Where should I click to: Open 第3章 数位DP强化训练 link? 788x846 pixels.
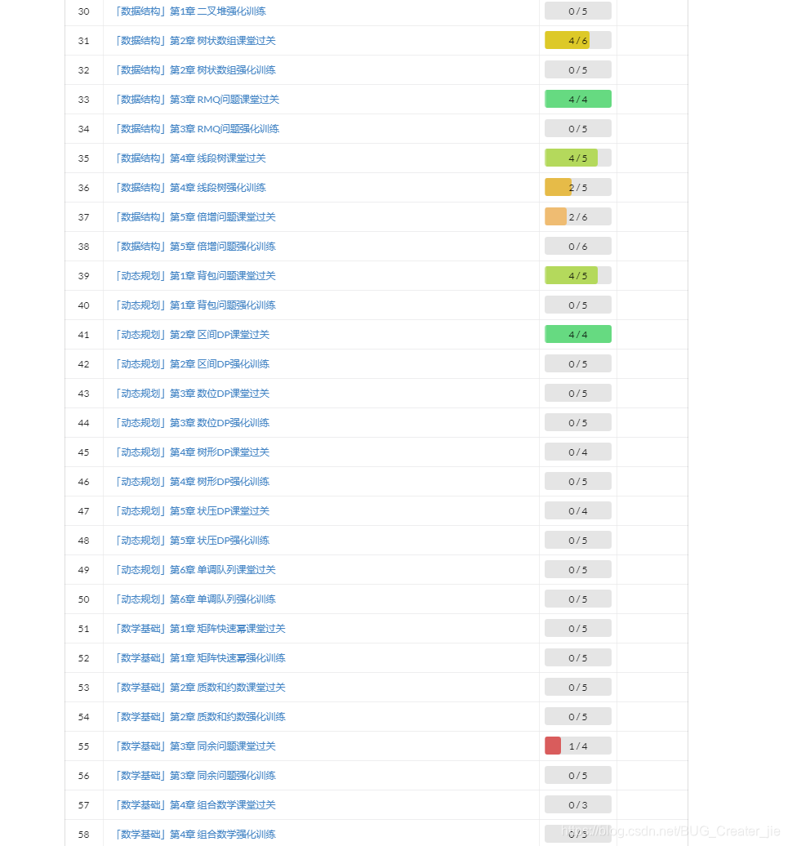pos(193,423)
